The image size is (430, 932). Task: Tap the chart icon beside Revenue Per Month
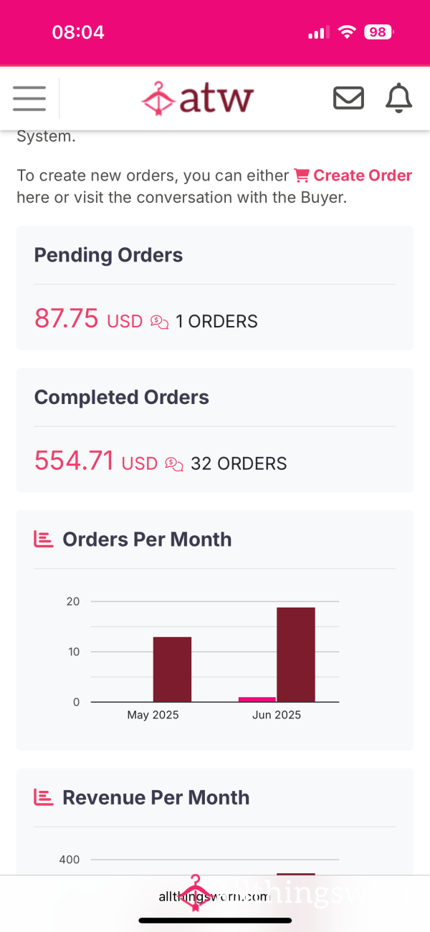pos(44,797)
